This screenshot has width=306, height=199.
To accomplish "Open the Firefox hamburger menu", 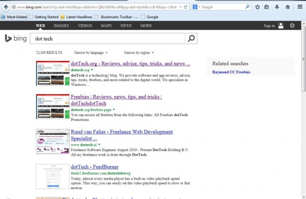I will tap(300, 7).
